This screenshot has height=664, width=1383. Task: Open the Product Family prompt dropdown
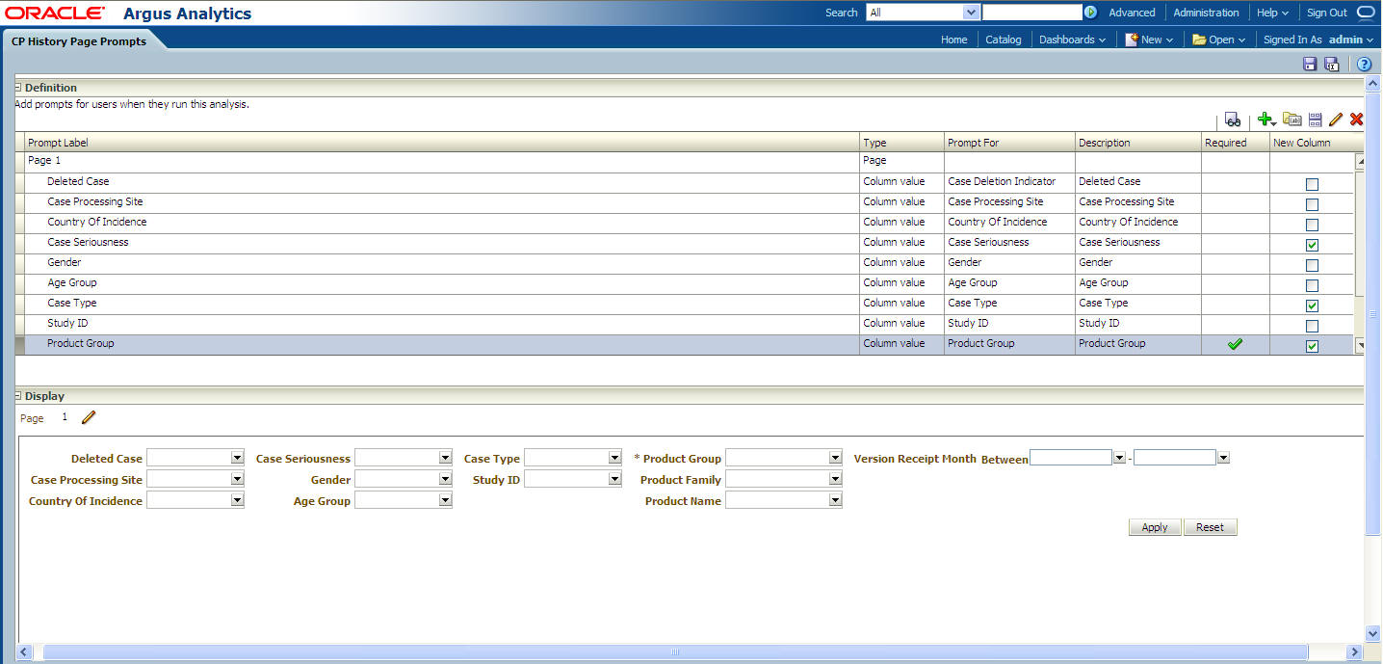[835, 479]
